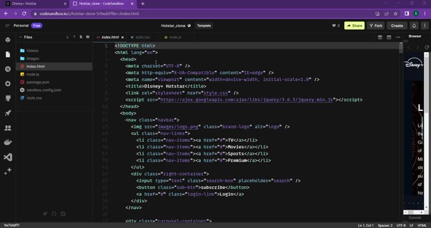
Task: Click the sparkle icon at sidebar bottom
Action: [x=8, y=172]
